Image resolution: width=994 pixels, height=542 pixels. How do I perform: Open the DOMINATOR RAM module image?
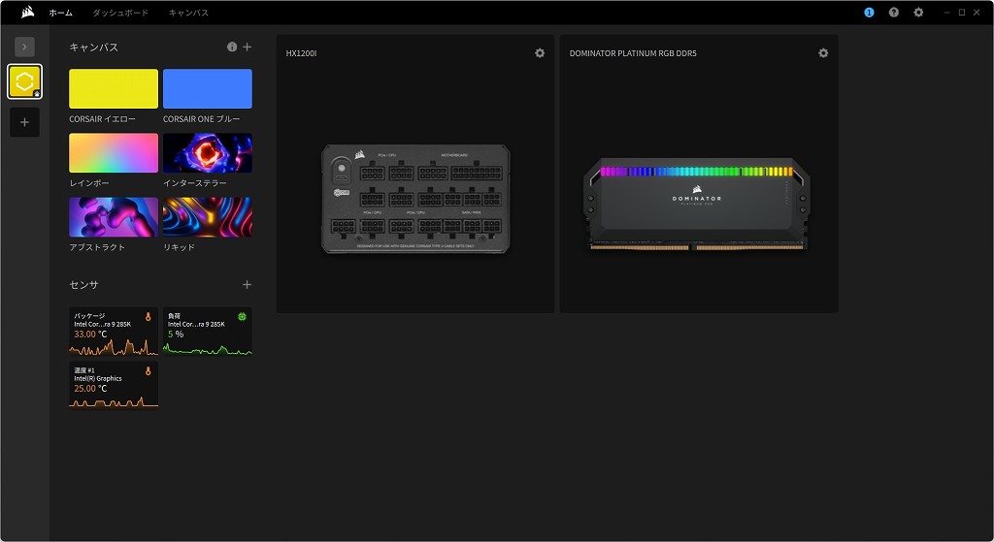697,204
